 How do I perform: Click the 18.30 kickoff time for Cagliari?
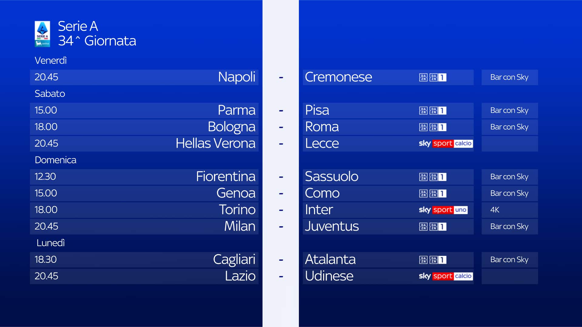45,259
